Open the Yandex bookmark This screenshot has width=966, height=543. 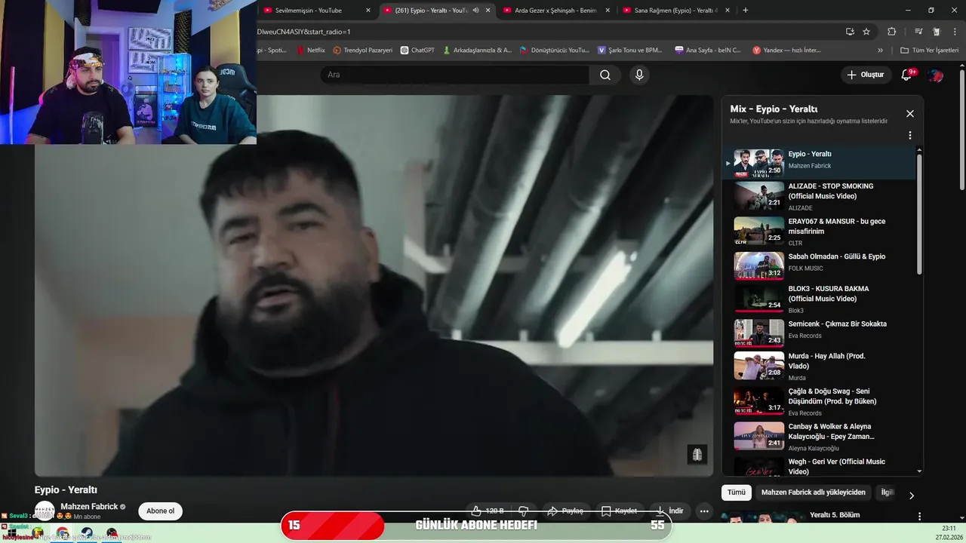(x=786, y=51)
